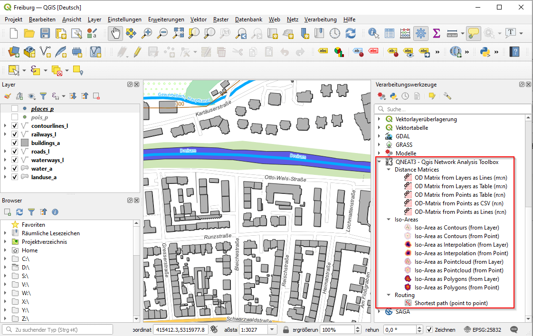Toggle the Zeichnen render checkbox

click(429, 330)
